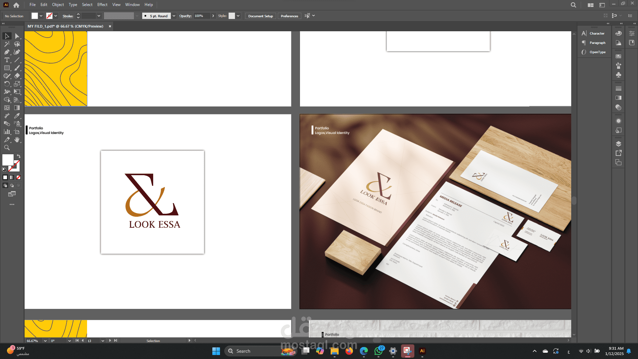This screenshot has width=638, height=359.
Task: Open the fill color dropdown
Action: [41, 16]
